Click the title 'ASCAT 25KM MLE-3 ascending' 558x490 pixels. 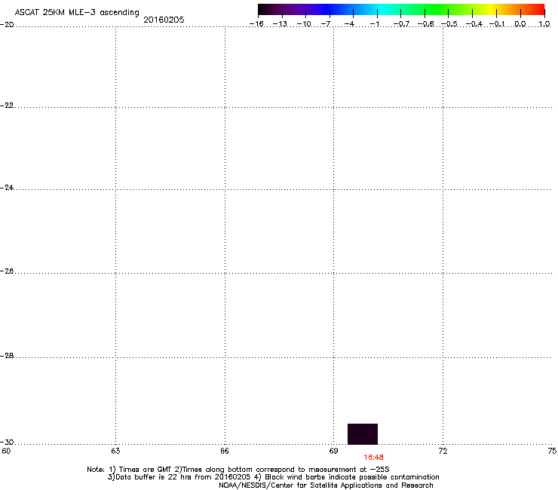(77, 13)
